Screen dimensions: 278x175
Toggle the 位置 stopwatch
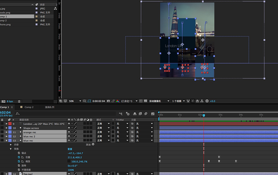coord(19,157)
